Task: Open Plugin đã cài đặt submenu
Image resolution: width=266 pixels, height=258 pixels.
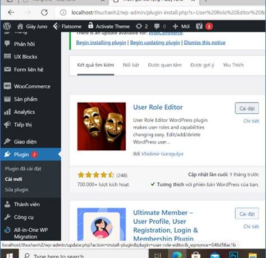Action: (x=23, y=169)
